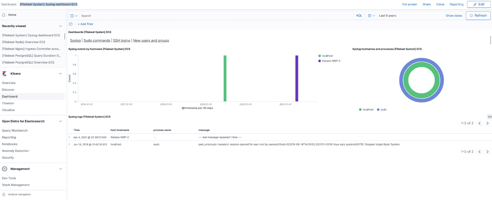Select Dashboard in Kibana nav
The height and width of the screenshot is (200, 492).
[x=10, y=96]
